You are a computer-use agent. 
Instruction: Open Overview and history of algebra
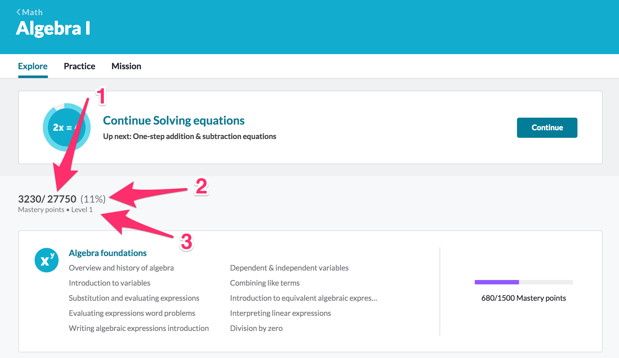click(121, 268)
